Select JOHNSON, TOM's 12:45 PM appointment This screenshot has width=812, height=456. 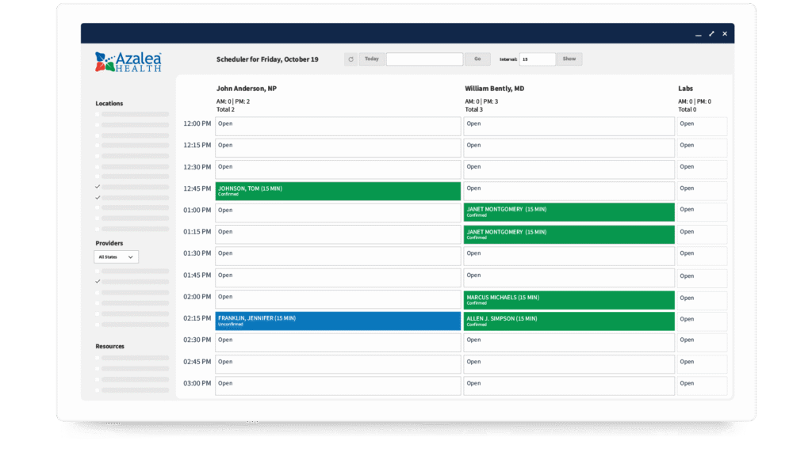click(x=338, y=191)
